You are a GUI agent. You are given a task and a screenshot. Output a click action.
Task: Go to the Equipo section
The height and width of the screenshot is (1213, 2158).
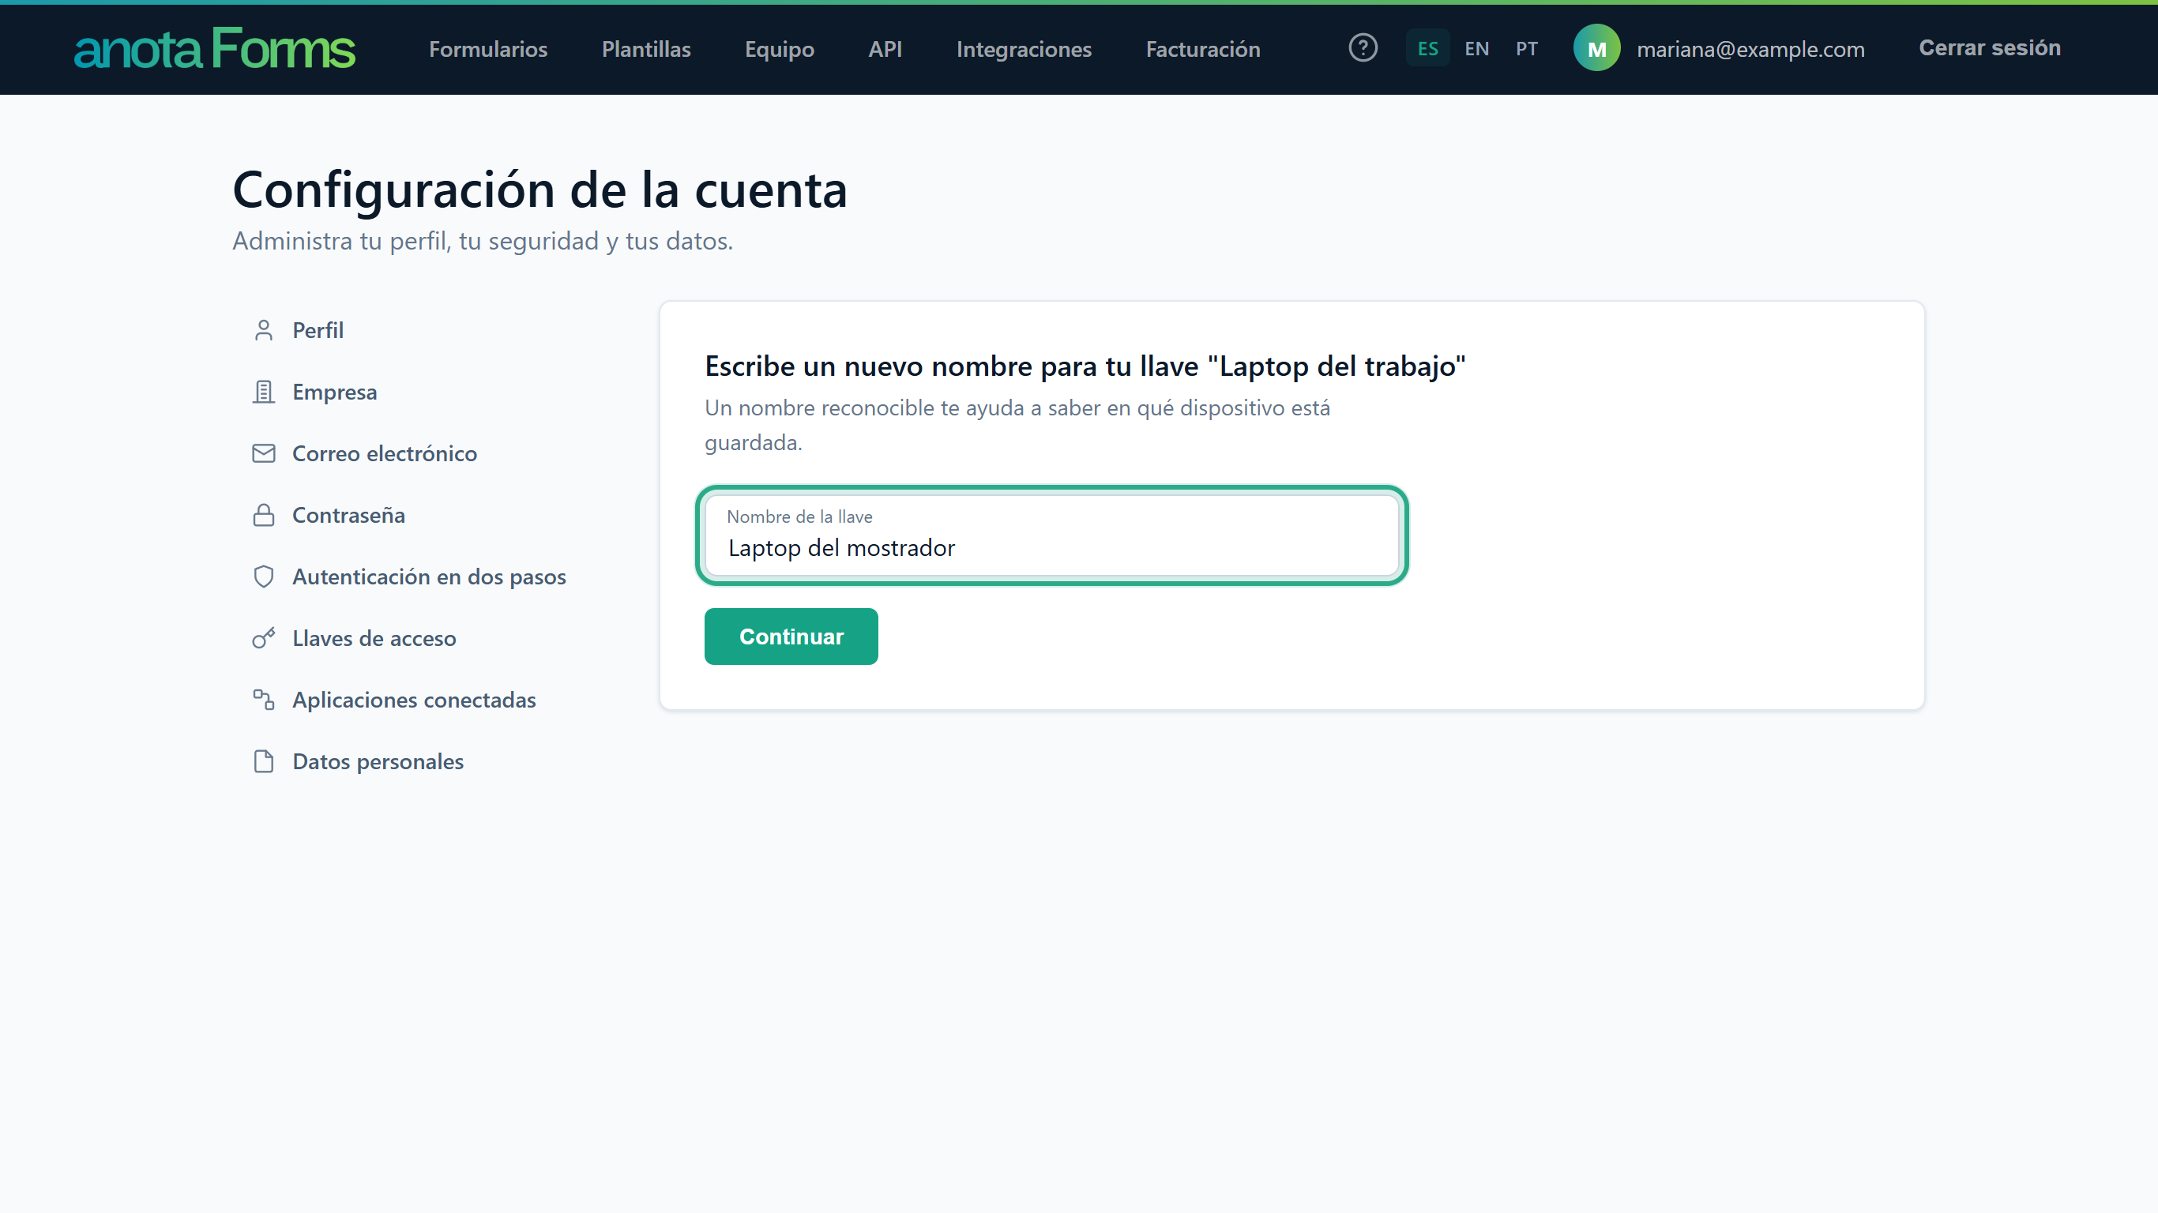pyautogui.click(x=779, y=50)
